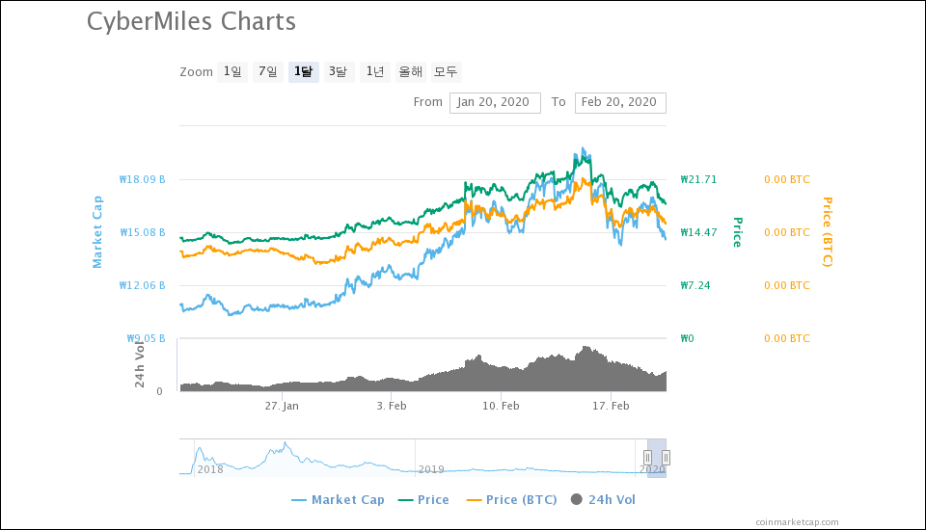Select the 올해 zoom button
The image size is (926, 530).
click(411, 72)
